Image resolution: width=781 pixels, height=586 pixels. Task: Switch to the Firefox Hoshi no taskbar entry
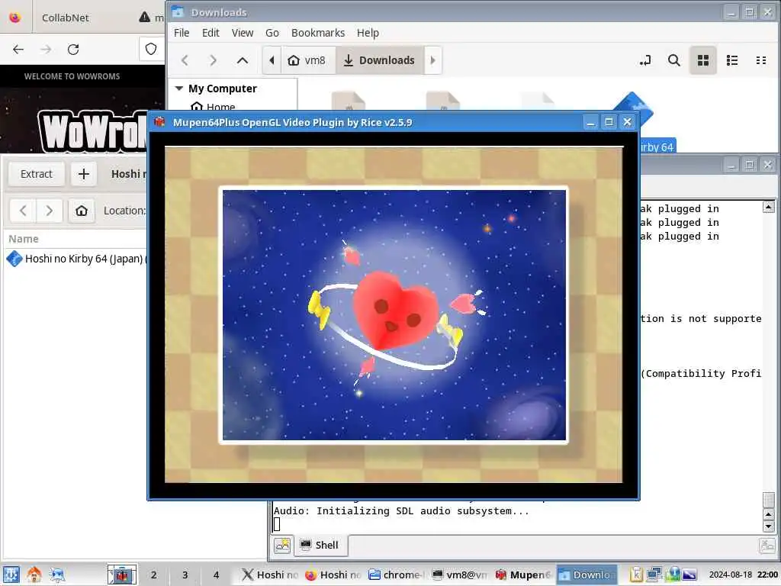click(333, 575)
